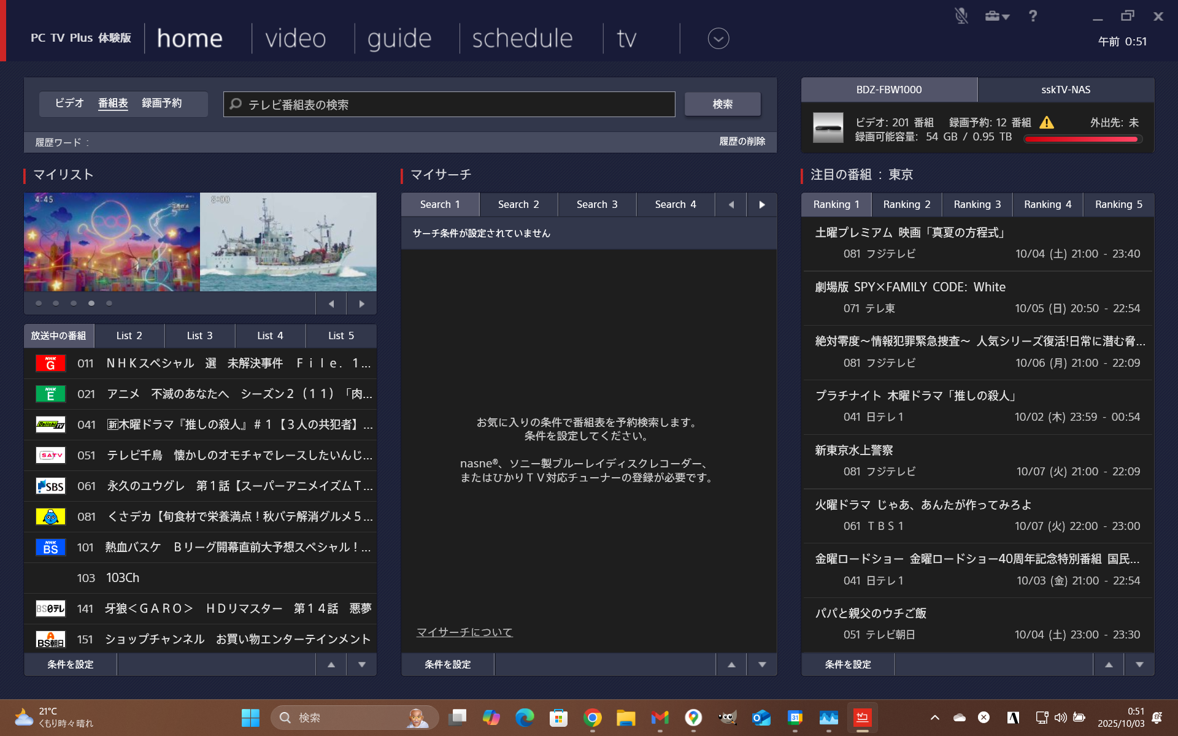The image size is (1178, 736).
Task: Click the muted microphone icon
Action: click(x=961, y=16)
